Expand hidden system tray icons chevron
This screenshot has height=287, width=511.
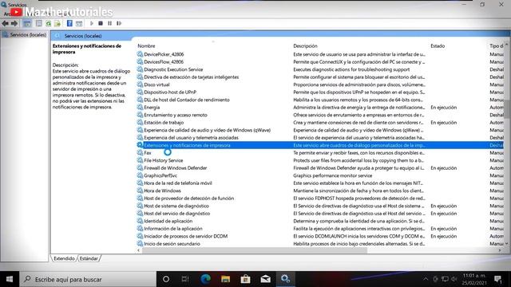[x=426, y=279]
